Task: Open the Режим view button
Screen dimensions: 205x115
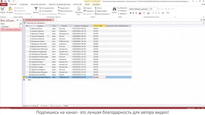Action: 3,11
